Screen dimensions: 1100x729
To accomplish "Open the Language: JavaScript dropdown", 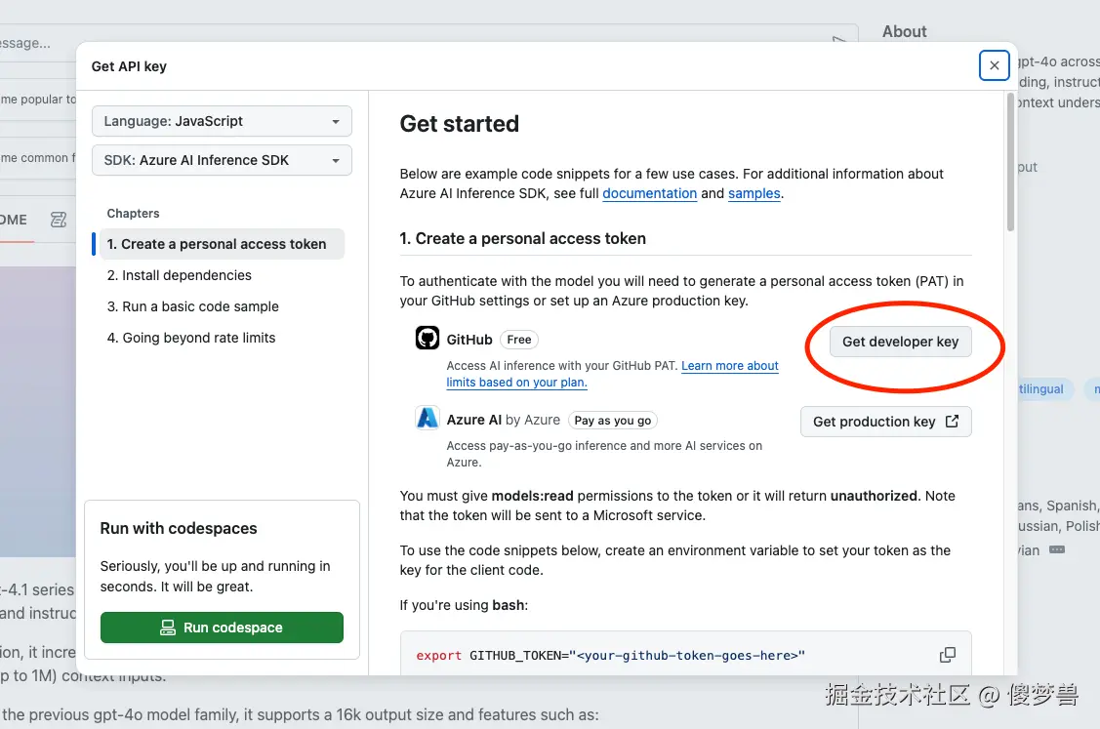I will point(222,121).
